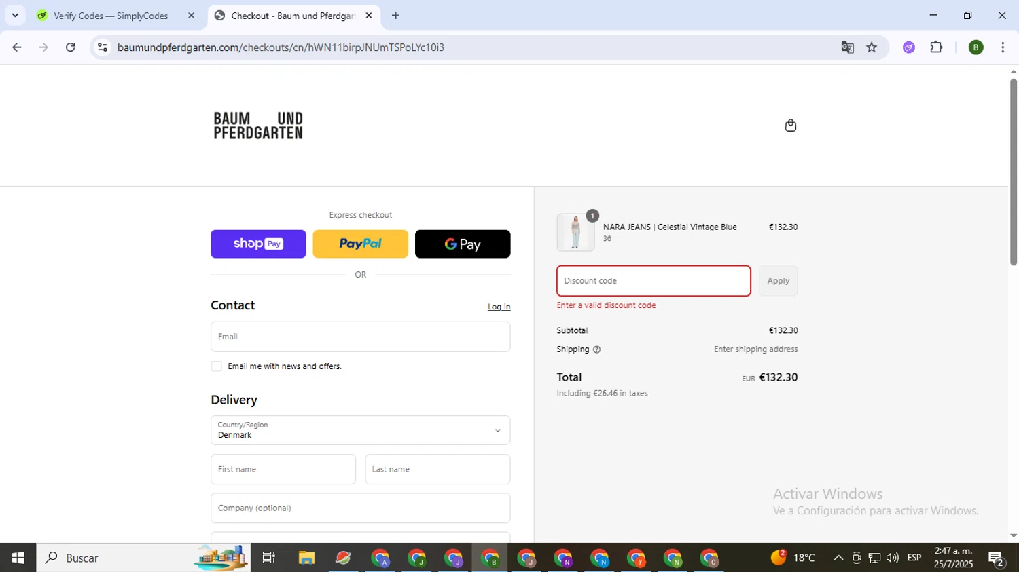Click the 'Including €26.46 in taxes' text
The image size is (1019, 572).
pos(602,394)
